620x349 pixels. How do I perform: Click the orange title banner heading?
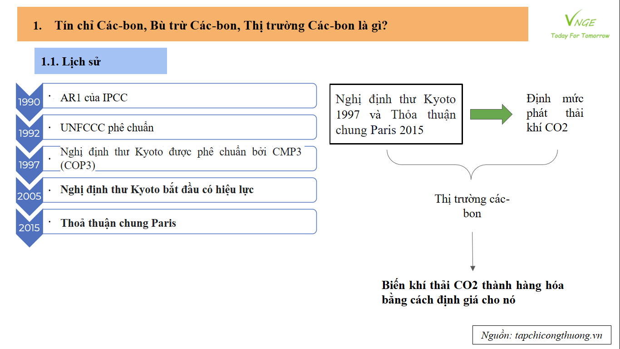pyautogui.click(x=273, y=24)
